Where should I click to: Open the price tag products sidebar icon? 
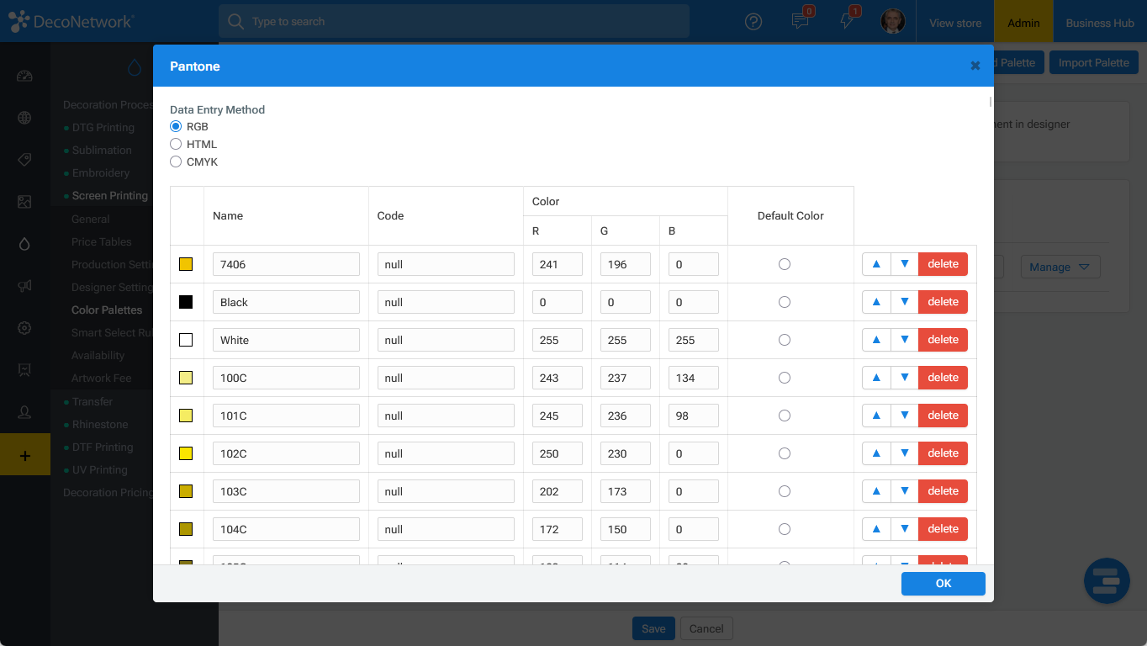(24, 160)
